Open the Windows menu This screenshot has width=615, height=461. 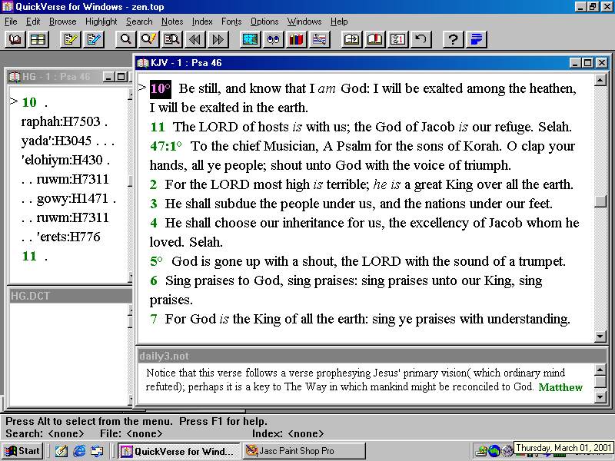click(x=304, y=22)
